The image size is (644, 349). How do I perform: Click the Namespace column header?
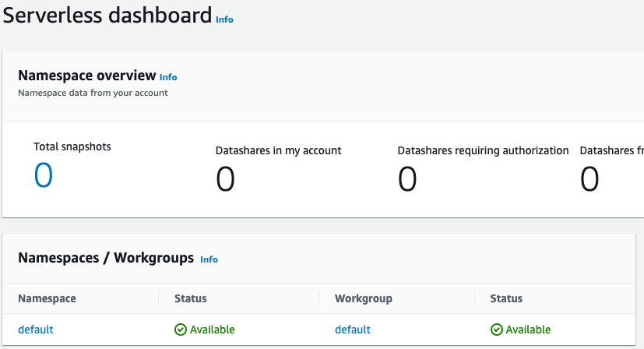[47, 298]
